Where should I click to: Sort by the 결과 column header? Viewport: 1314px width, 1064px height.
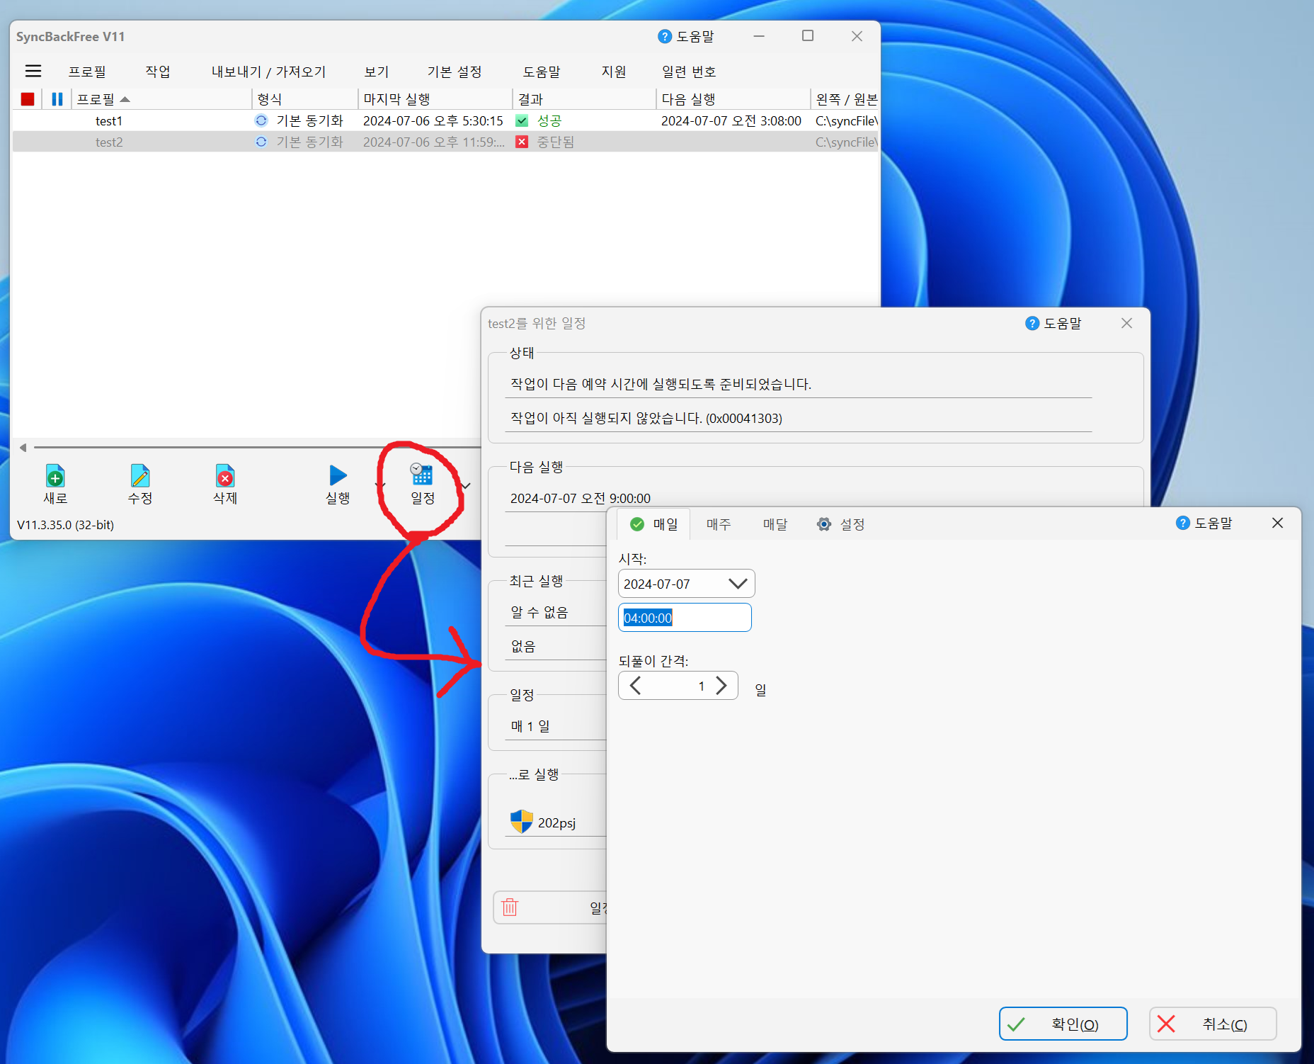[585, 99]
